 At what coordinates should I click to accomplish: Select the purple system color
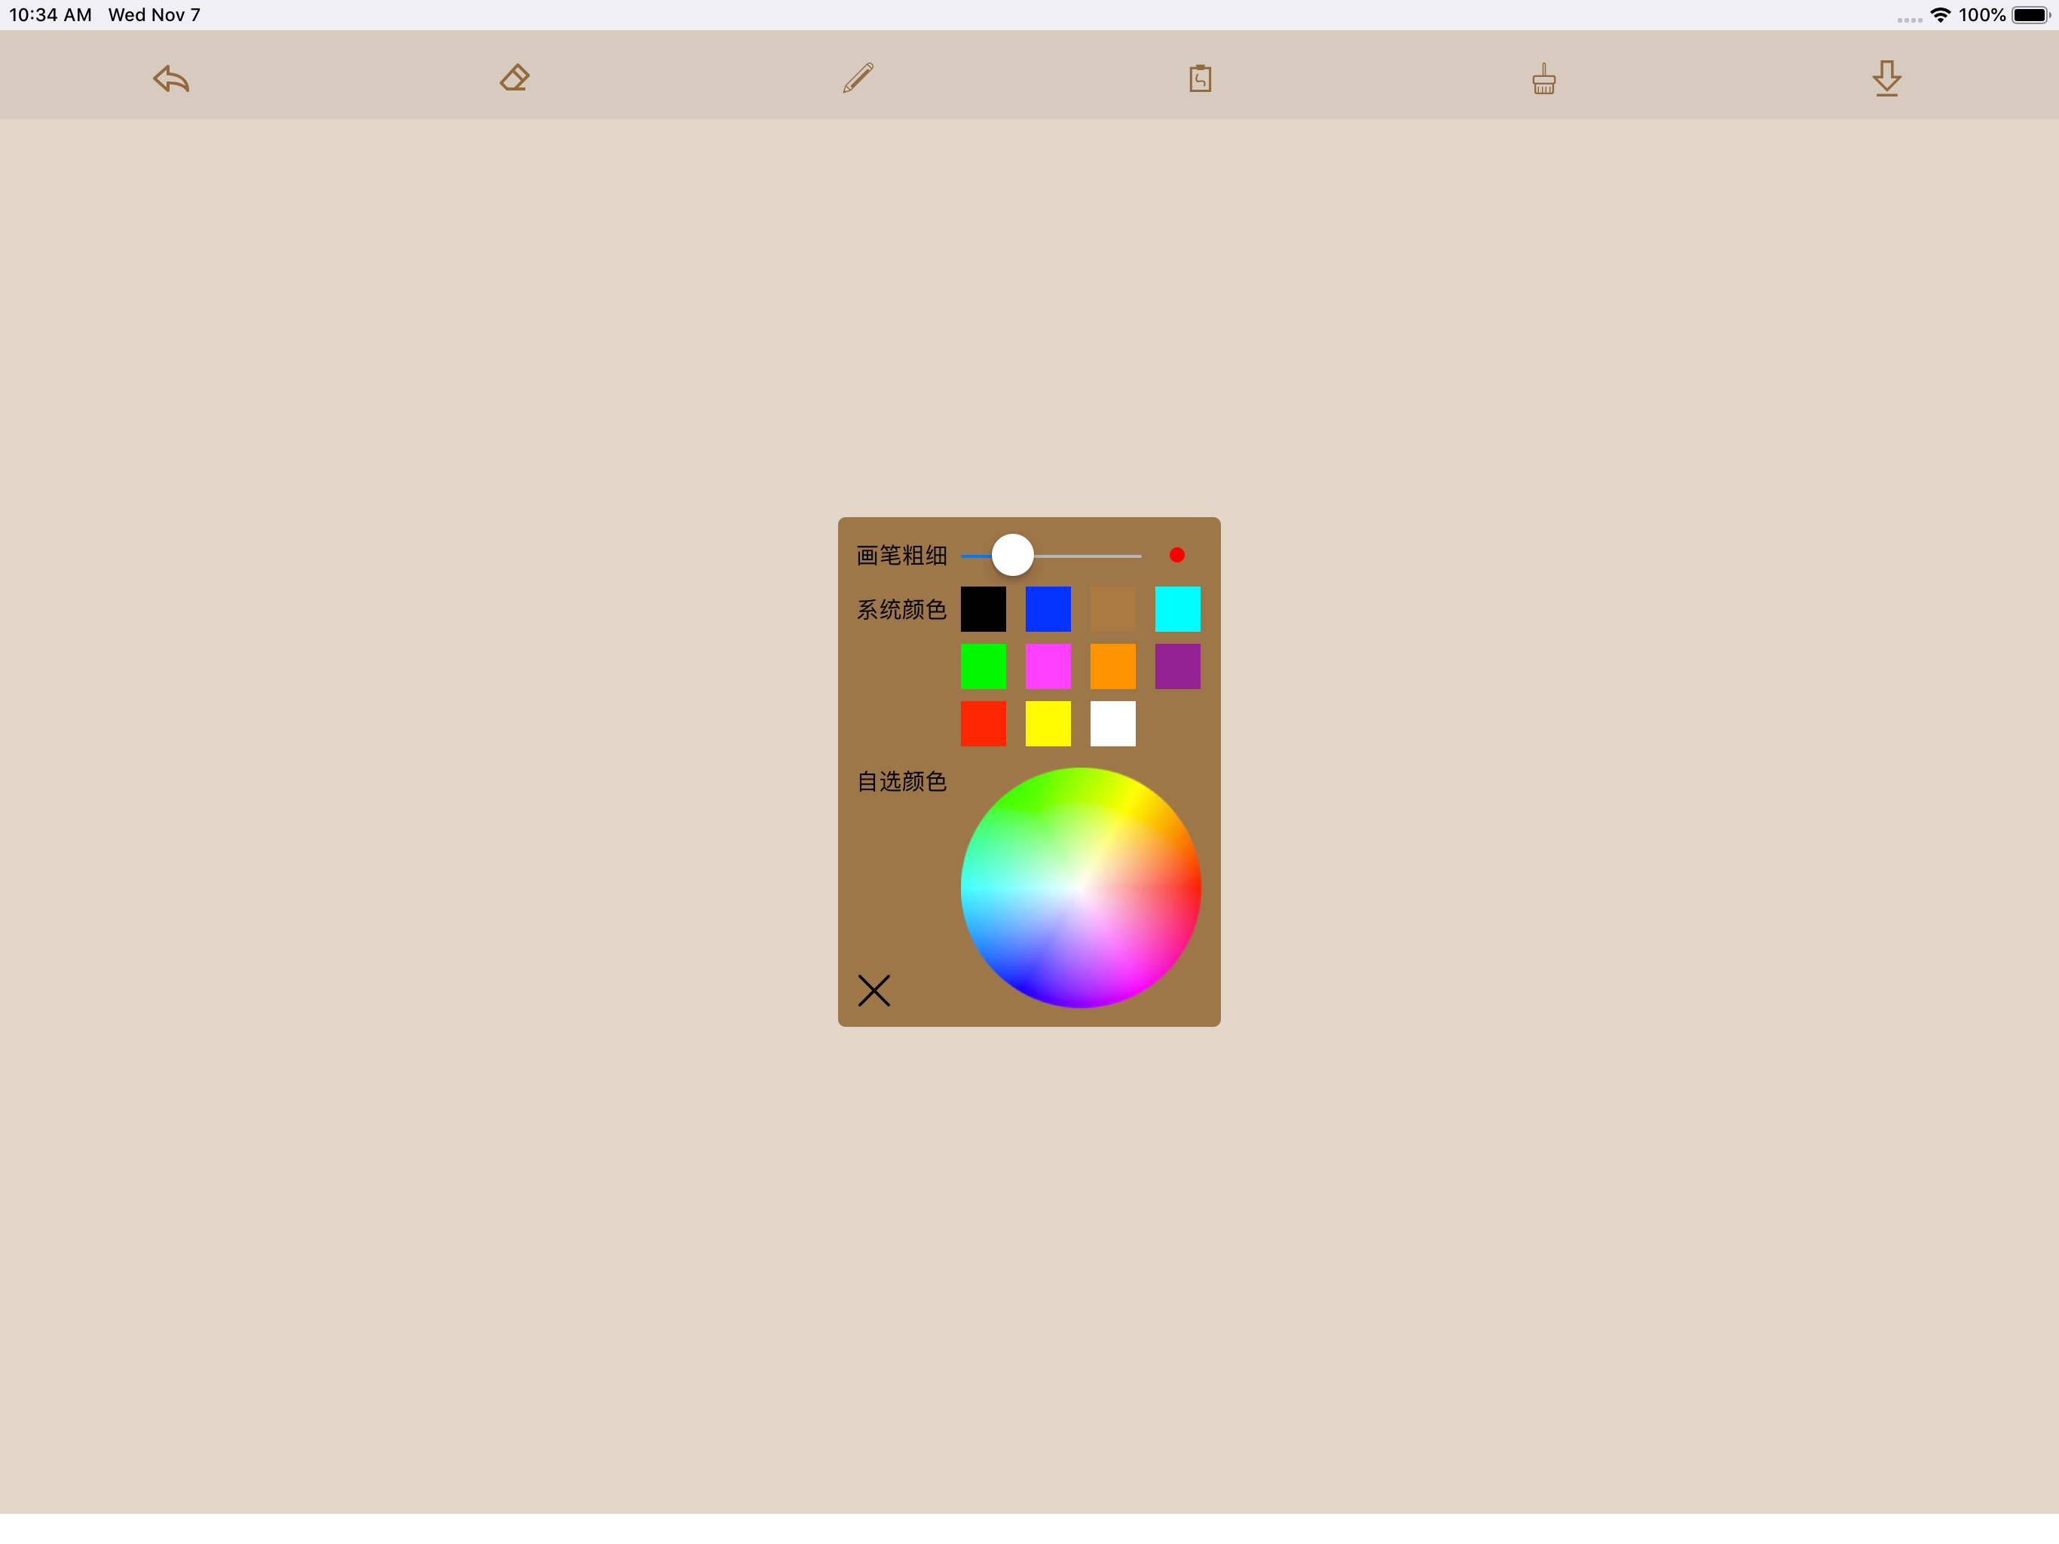tap(1179, 666)
